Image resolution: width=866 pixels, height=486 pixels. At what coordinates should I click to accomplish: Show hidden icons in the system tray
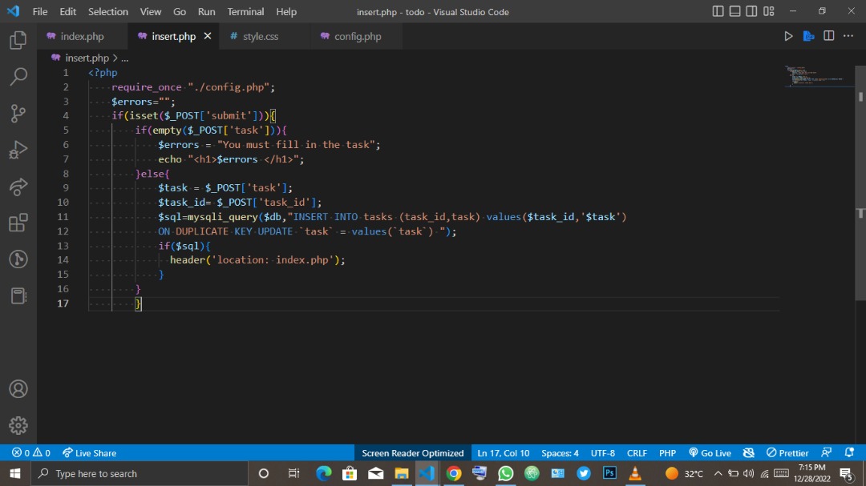point(719,473)
